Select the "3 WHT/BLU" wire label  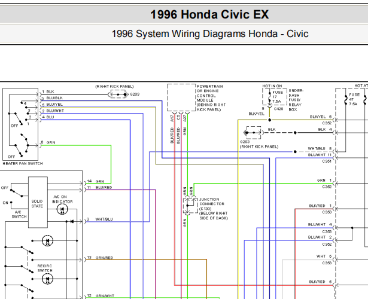coord(100,219)
